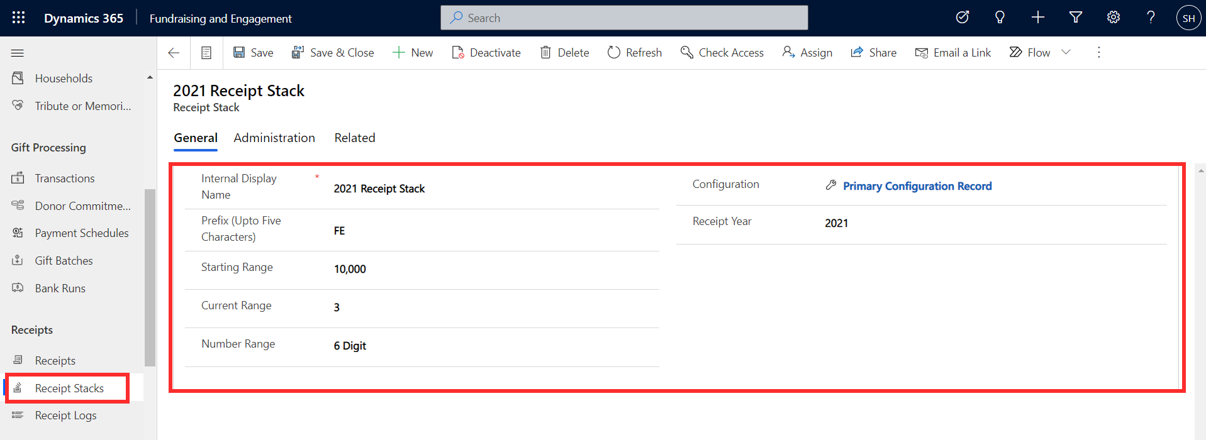
Task: Click the Bank Runs sidebar icon
Action: (x=18, y=288)
